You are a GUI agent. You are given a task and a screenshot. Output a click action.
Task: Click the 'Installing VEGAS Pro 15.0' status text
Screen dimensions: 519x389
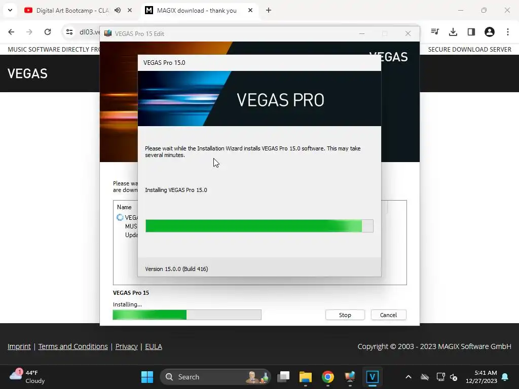pos(176,190)
